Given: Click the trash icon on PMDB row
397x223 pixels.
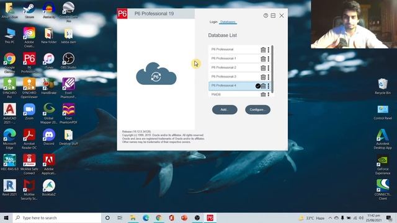Looking at the screenshot, I should point(263,95).
